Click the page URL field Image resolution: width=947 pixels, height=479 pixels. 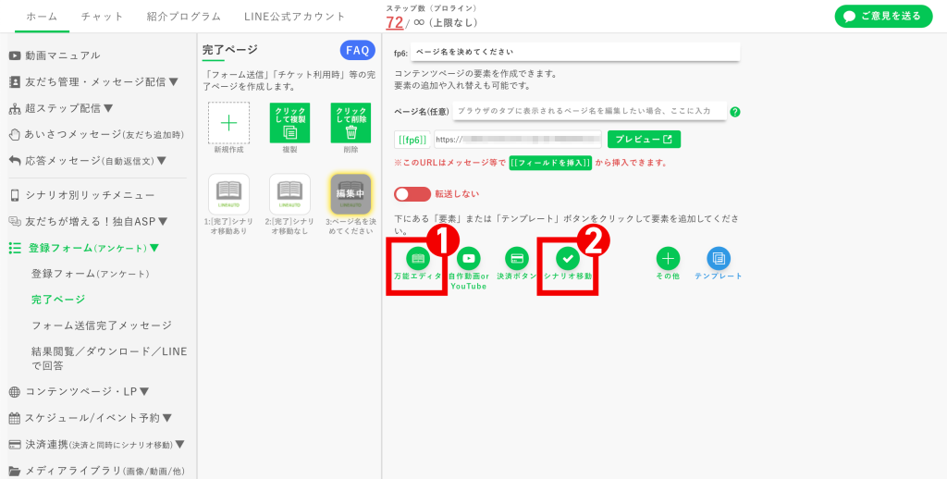pos(518,140)
